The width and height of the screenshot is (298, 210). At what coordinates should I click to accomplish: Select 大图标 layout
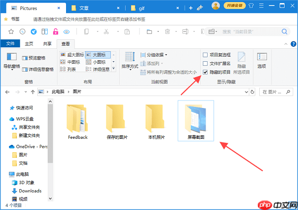tap(98, 55)
